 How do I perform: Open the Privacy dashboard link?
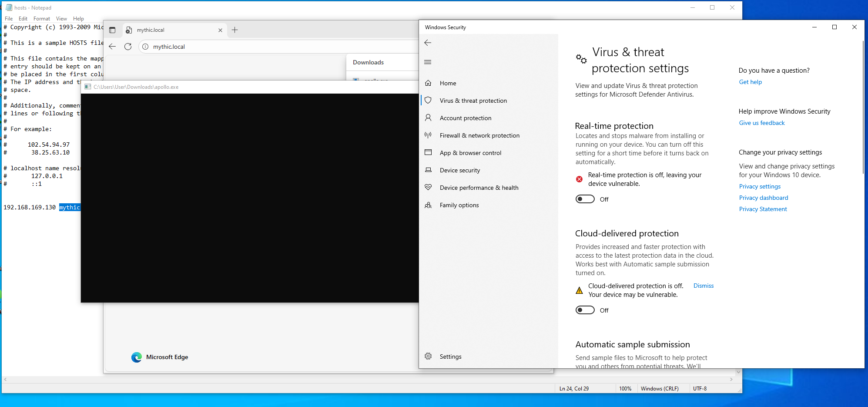click(763, 198)
